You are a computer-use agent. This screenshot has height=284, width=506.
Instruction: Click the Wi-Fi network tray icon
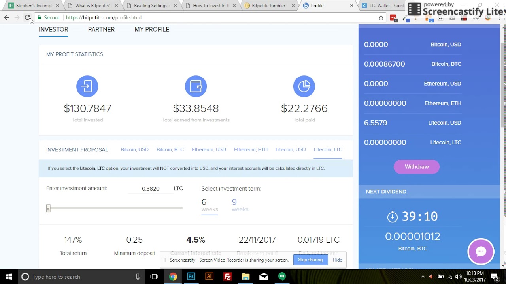450,277
